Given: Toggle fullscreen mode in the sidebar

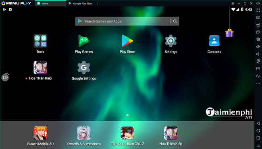Looking at the screenshot, I should click(x=258, y=10).
